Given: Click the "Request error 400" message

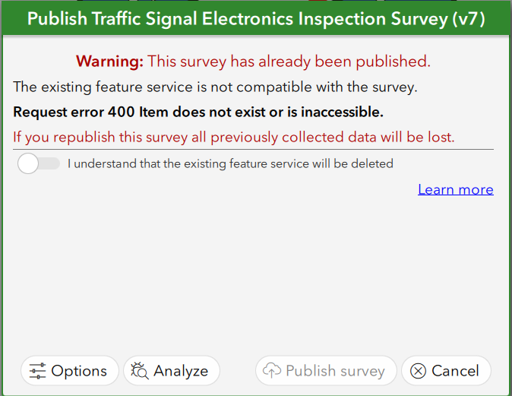Looking at the screenshot, I should click(198, 112).
